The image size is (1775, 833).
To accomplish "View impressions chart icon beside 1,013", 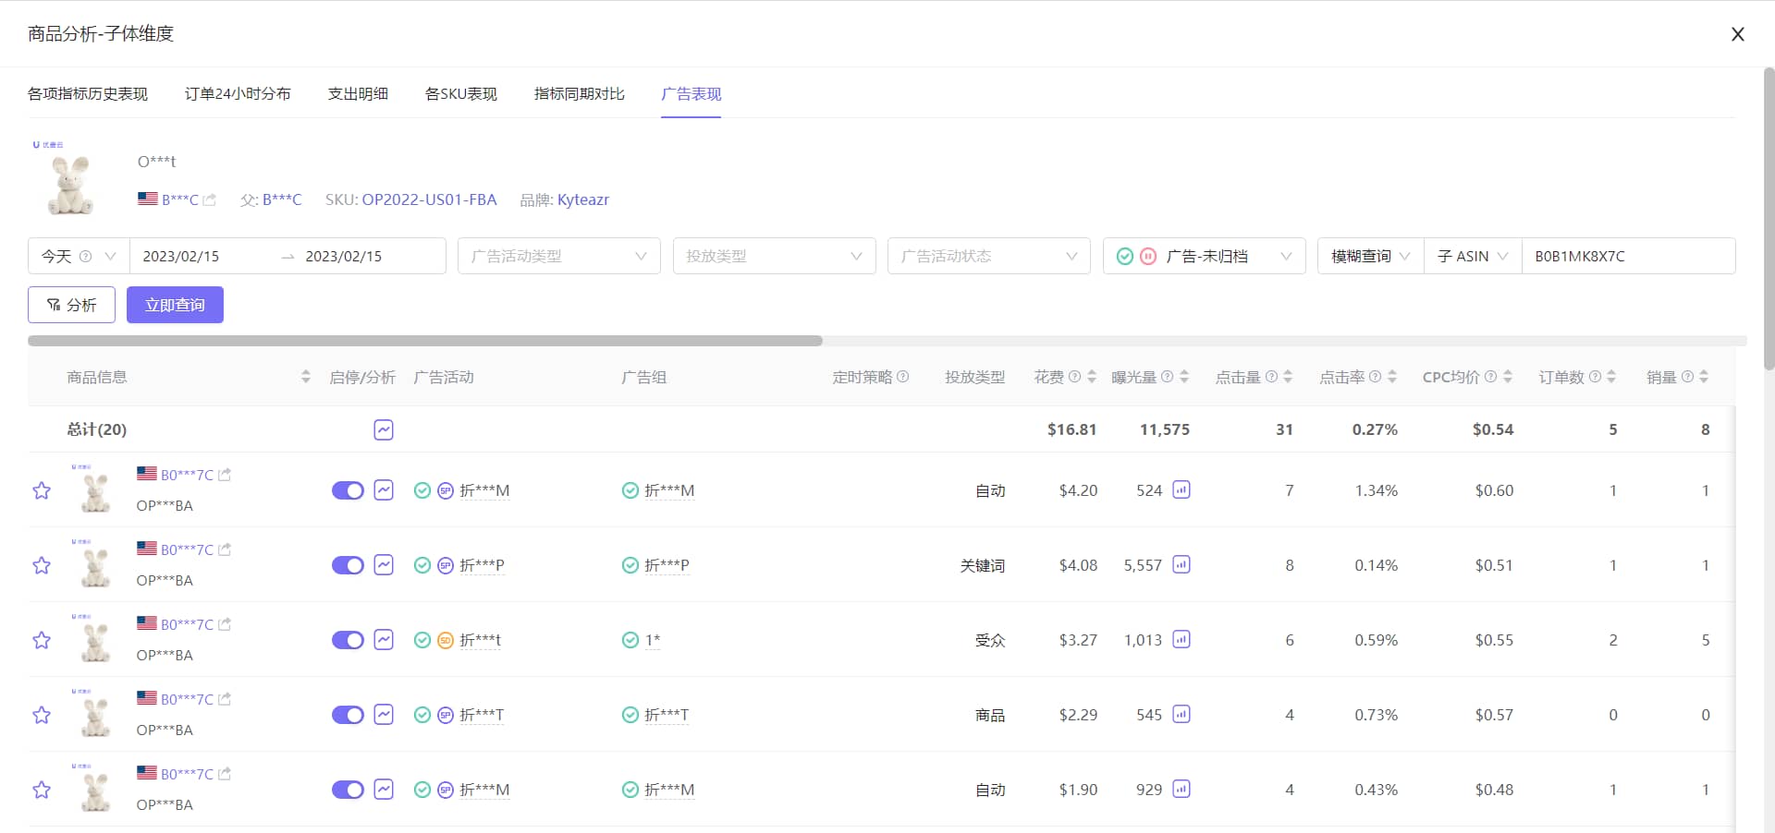I will point(1181,639).
